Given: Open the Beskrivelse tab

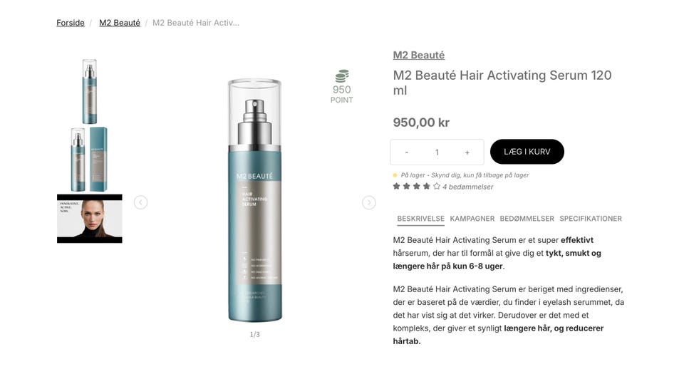Looking at the screenshot, I should [420, 219].
